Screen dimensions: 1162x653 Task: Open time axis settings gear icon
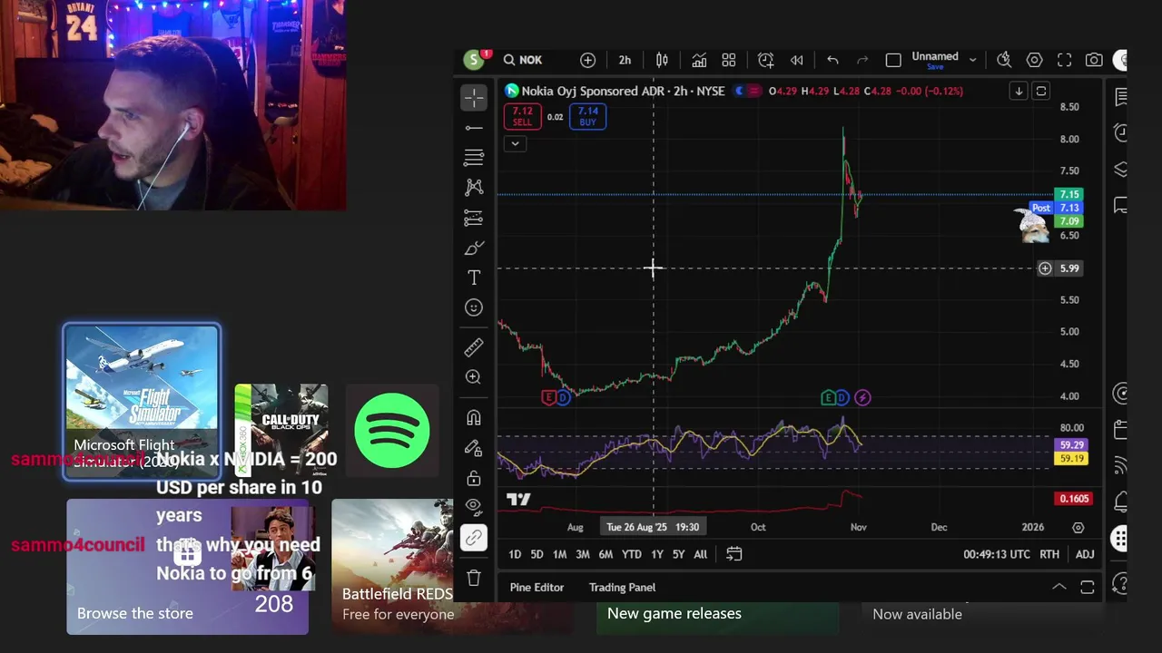click(x=1078, y=527)
